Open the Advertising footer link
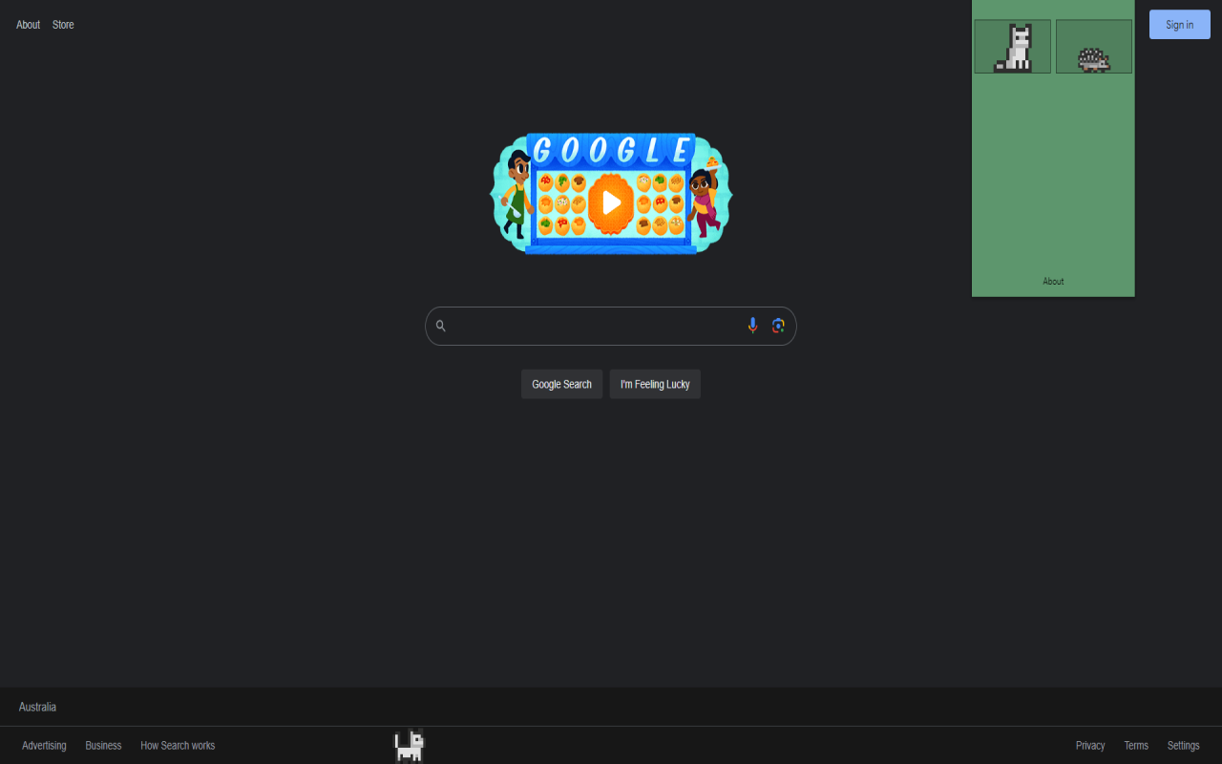The image size is (1222, 764). pos(44,746)
